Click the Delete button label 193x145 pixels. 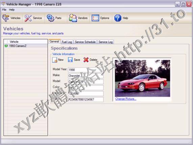93,60
